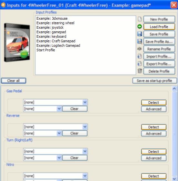Image resolution: width=178 pixels, height=181 pixels.
Task: Click the scrollbar up arrow
Action: pyautogui.click(x=174, y=89)
